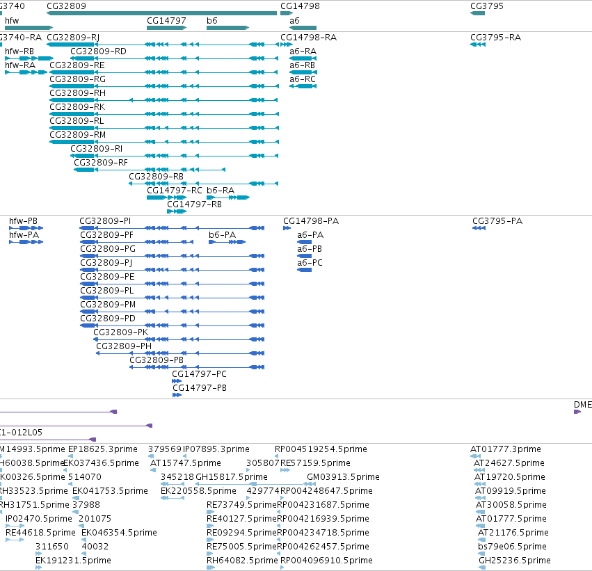592x571 pixels.
Task: Select transcript a6-RA
Action: [x=303, y=58]
